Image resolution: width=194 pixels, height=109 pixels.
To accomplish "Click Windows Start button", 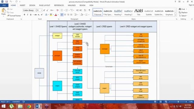I will click(x=3, y=106).
